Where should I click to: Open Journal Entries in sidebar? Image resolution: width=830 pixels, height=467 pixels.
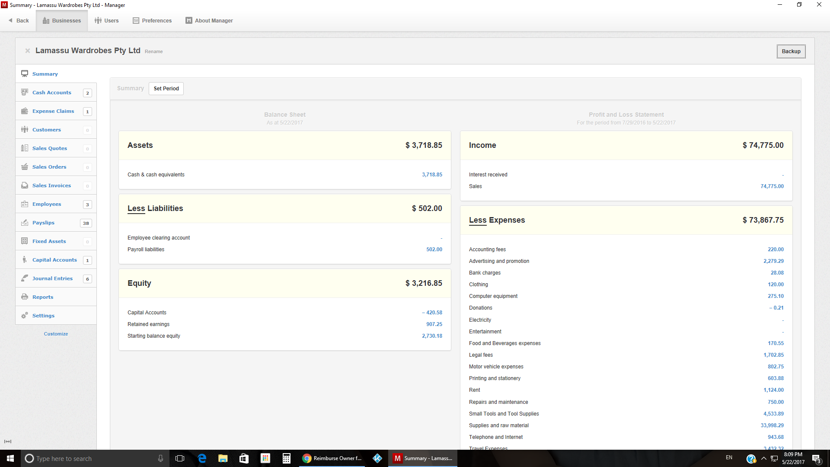click(56, 278)
